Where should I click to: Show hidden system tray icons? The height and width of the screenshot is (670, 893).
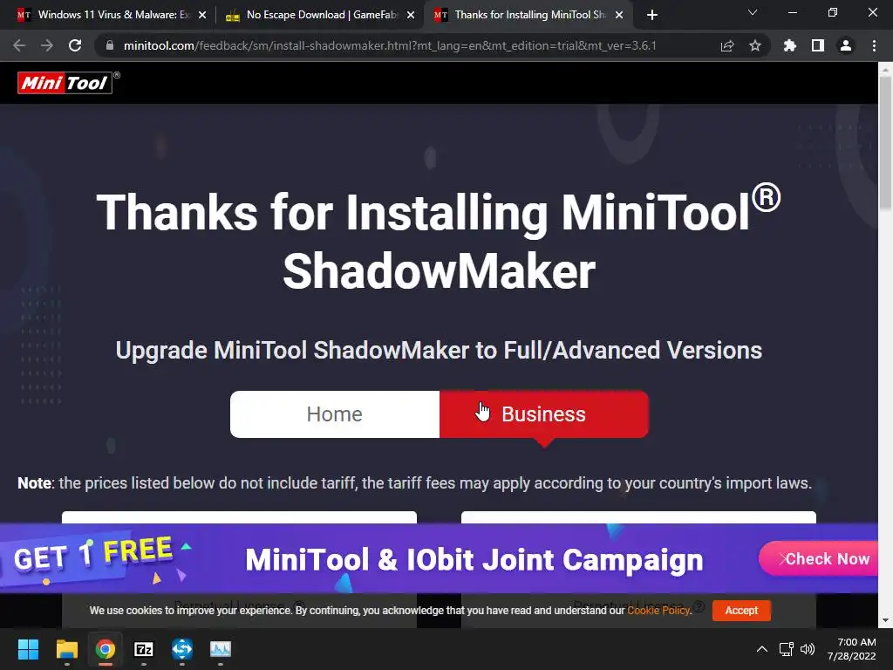[762, 649]
